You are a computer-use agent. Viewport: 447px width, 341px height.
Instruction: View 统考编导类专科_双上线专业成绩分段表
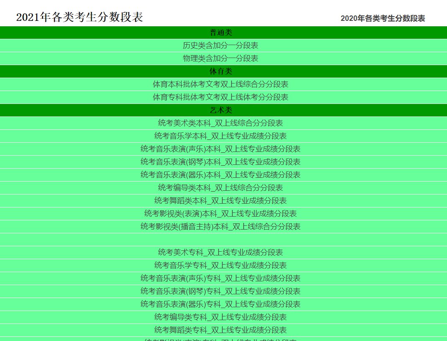tap(220, 317)
